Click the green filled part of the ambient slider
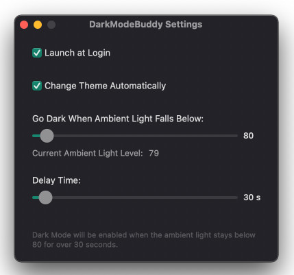Viewport: 294px width, 275px height. [x=36, y=136]
